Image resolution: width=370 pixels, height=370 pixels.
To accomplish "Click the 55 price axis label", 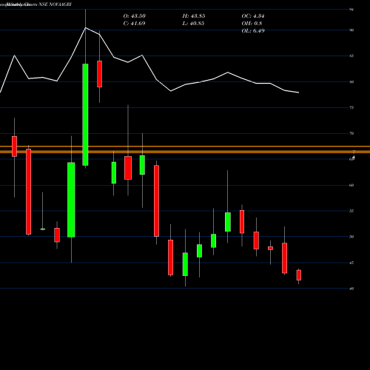I will tap(351, 211).
